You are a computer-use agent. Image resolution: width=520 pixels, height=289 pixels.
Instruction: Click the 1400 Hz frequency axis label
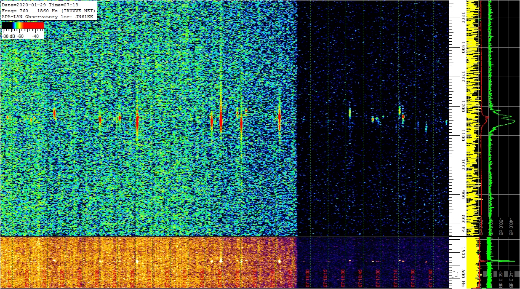point(463,47)
